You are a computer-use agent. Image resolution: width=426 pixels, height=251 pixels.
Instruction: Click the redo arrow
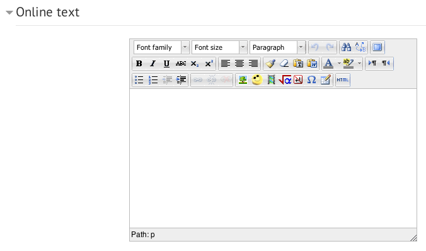coord(330,47)
